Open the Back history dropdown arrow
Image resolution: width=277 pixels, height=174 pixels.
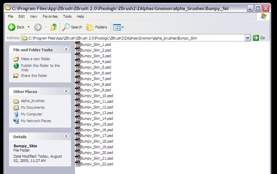tap(29, 27)
